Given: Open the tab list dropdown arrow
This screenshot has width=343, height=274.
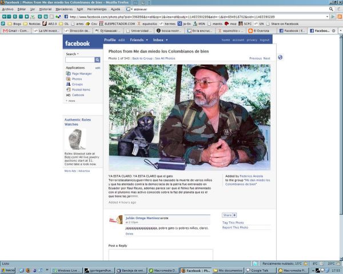Looking at the screenshot, I should click(341, 31).
